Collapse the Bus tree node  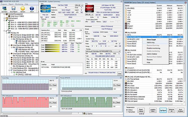point(4,31)
